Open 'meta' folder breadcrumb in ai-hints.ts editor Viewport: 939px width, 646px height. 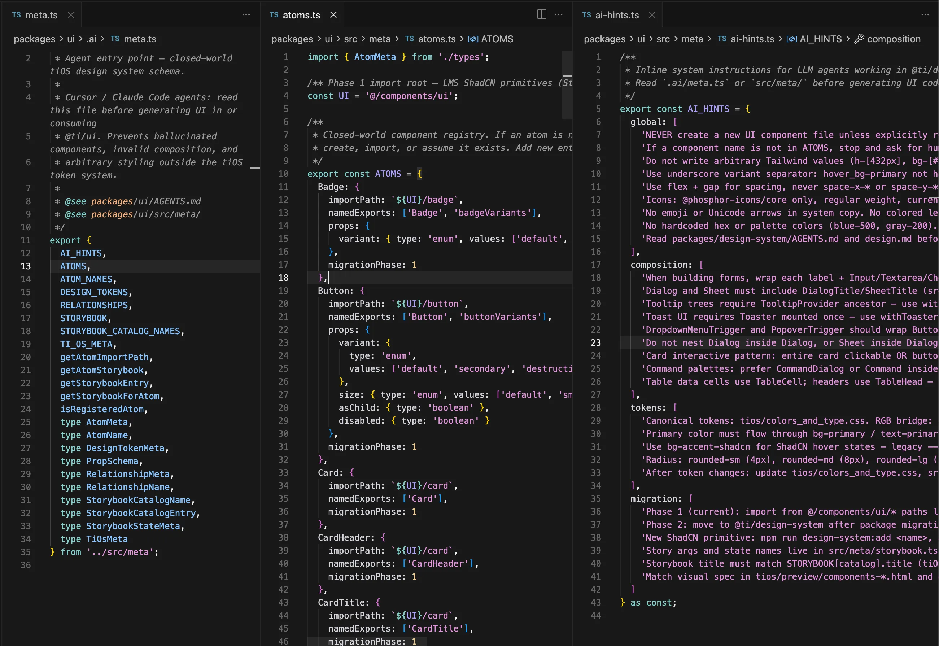click(x=692, y=39)
